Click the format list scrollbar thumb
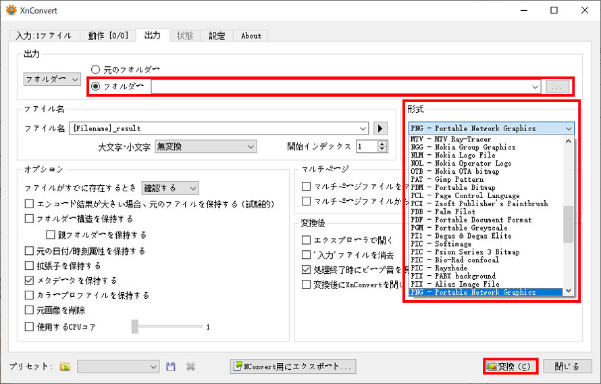601x384 pixels. [569, 224]
